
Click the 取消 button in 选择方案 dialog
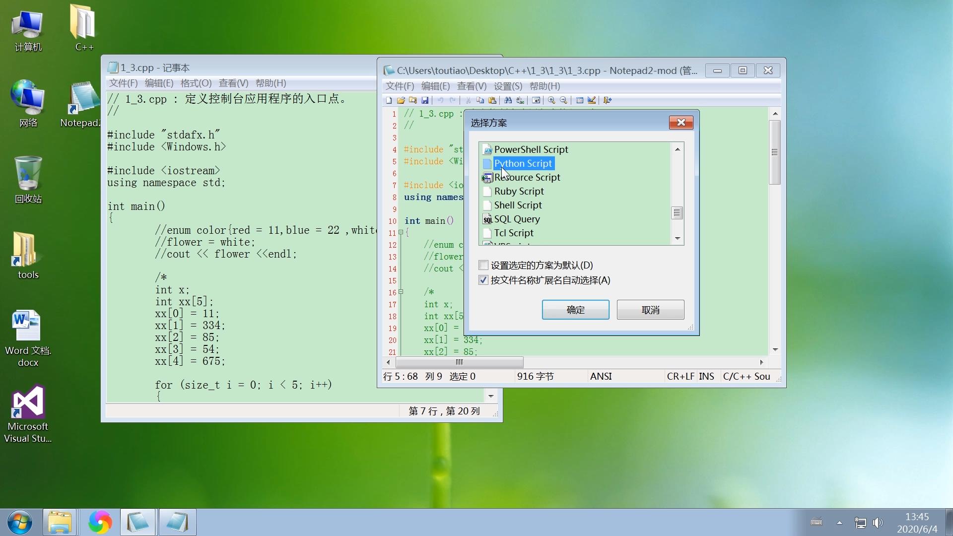pos(650,309)
